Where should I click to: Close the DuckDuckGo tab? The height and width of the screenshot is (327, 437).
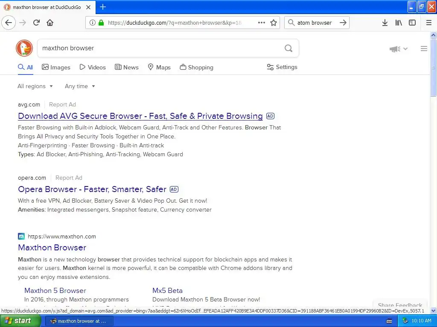click(x=88, y=7)
